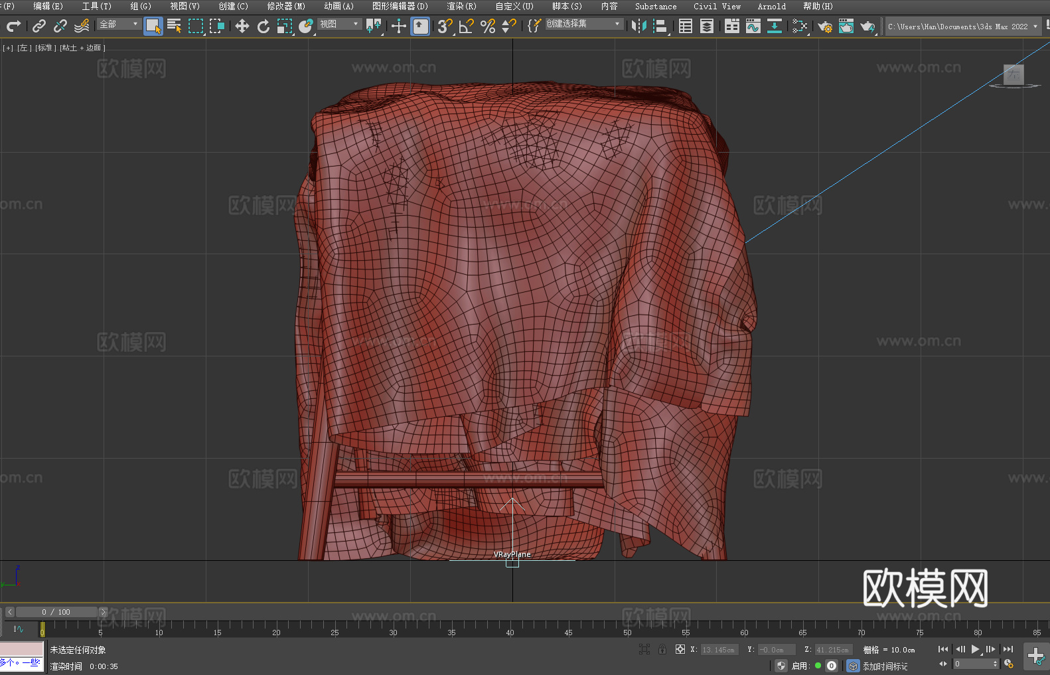
Task: Open Select by Name list icon
Action: coord(175,26)
